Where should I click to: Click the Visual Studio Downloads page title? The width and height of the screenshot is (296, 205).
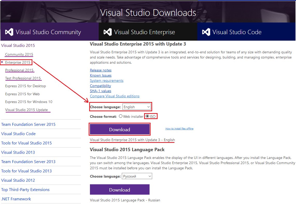pos(148,13)
